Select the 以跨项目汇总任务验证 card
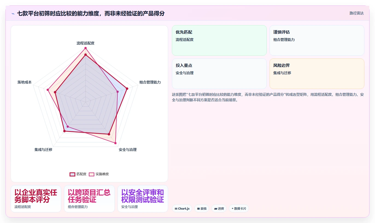The image size is (375, 223). point(89,199)
